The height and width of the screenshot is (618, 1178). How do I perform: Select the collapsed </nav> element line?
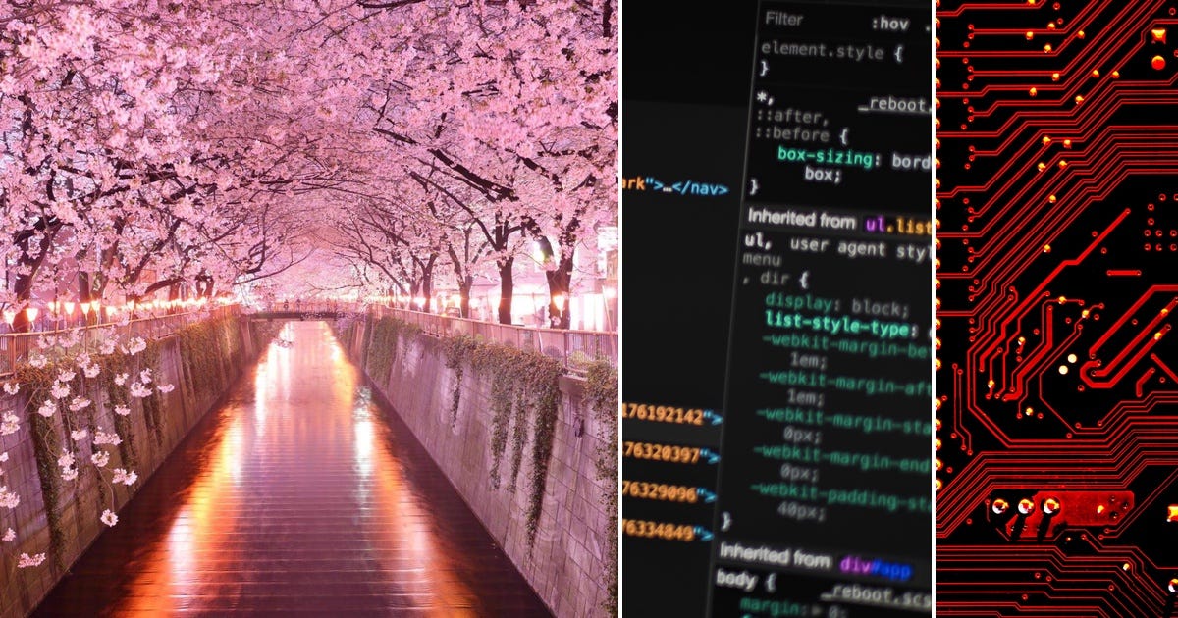pyautogui.click(x=675, y=186)
